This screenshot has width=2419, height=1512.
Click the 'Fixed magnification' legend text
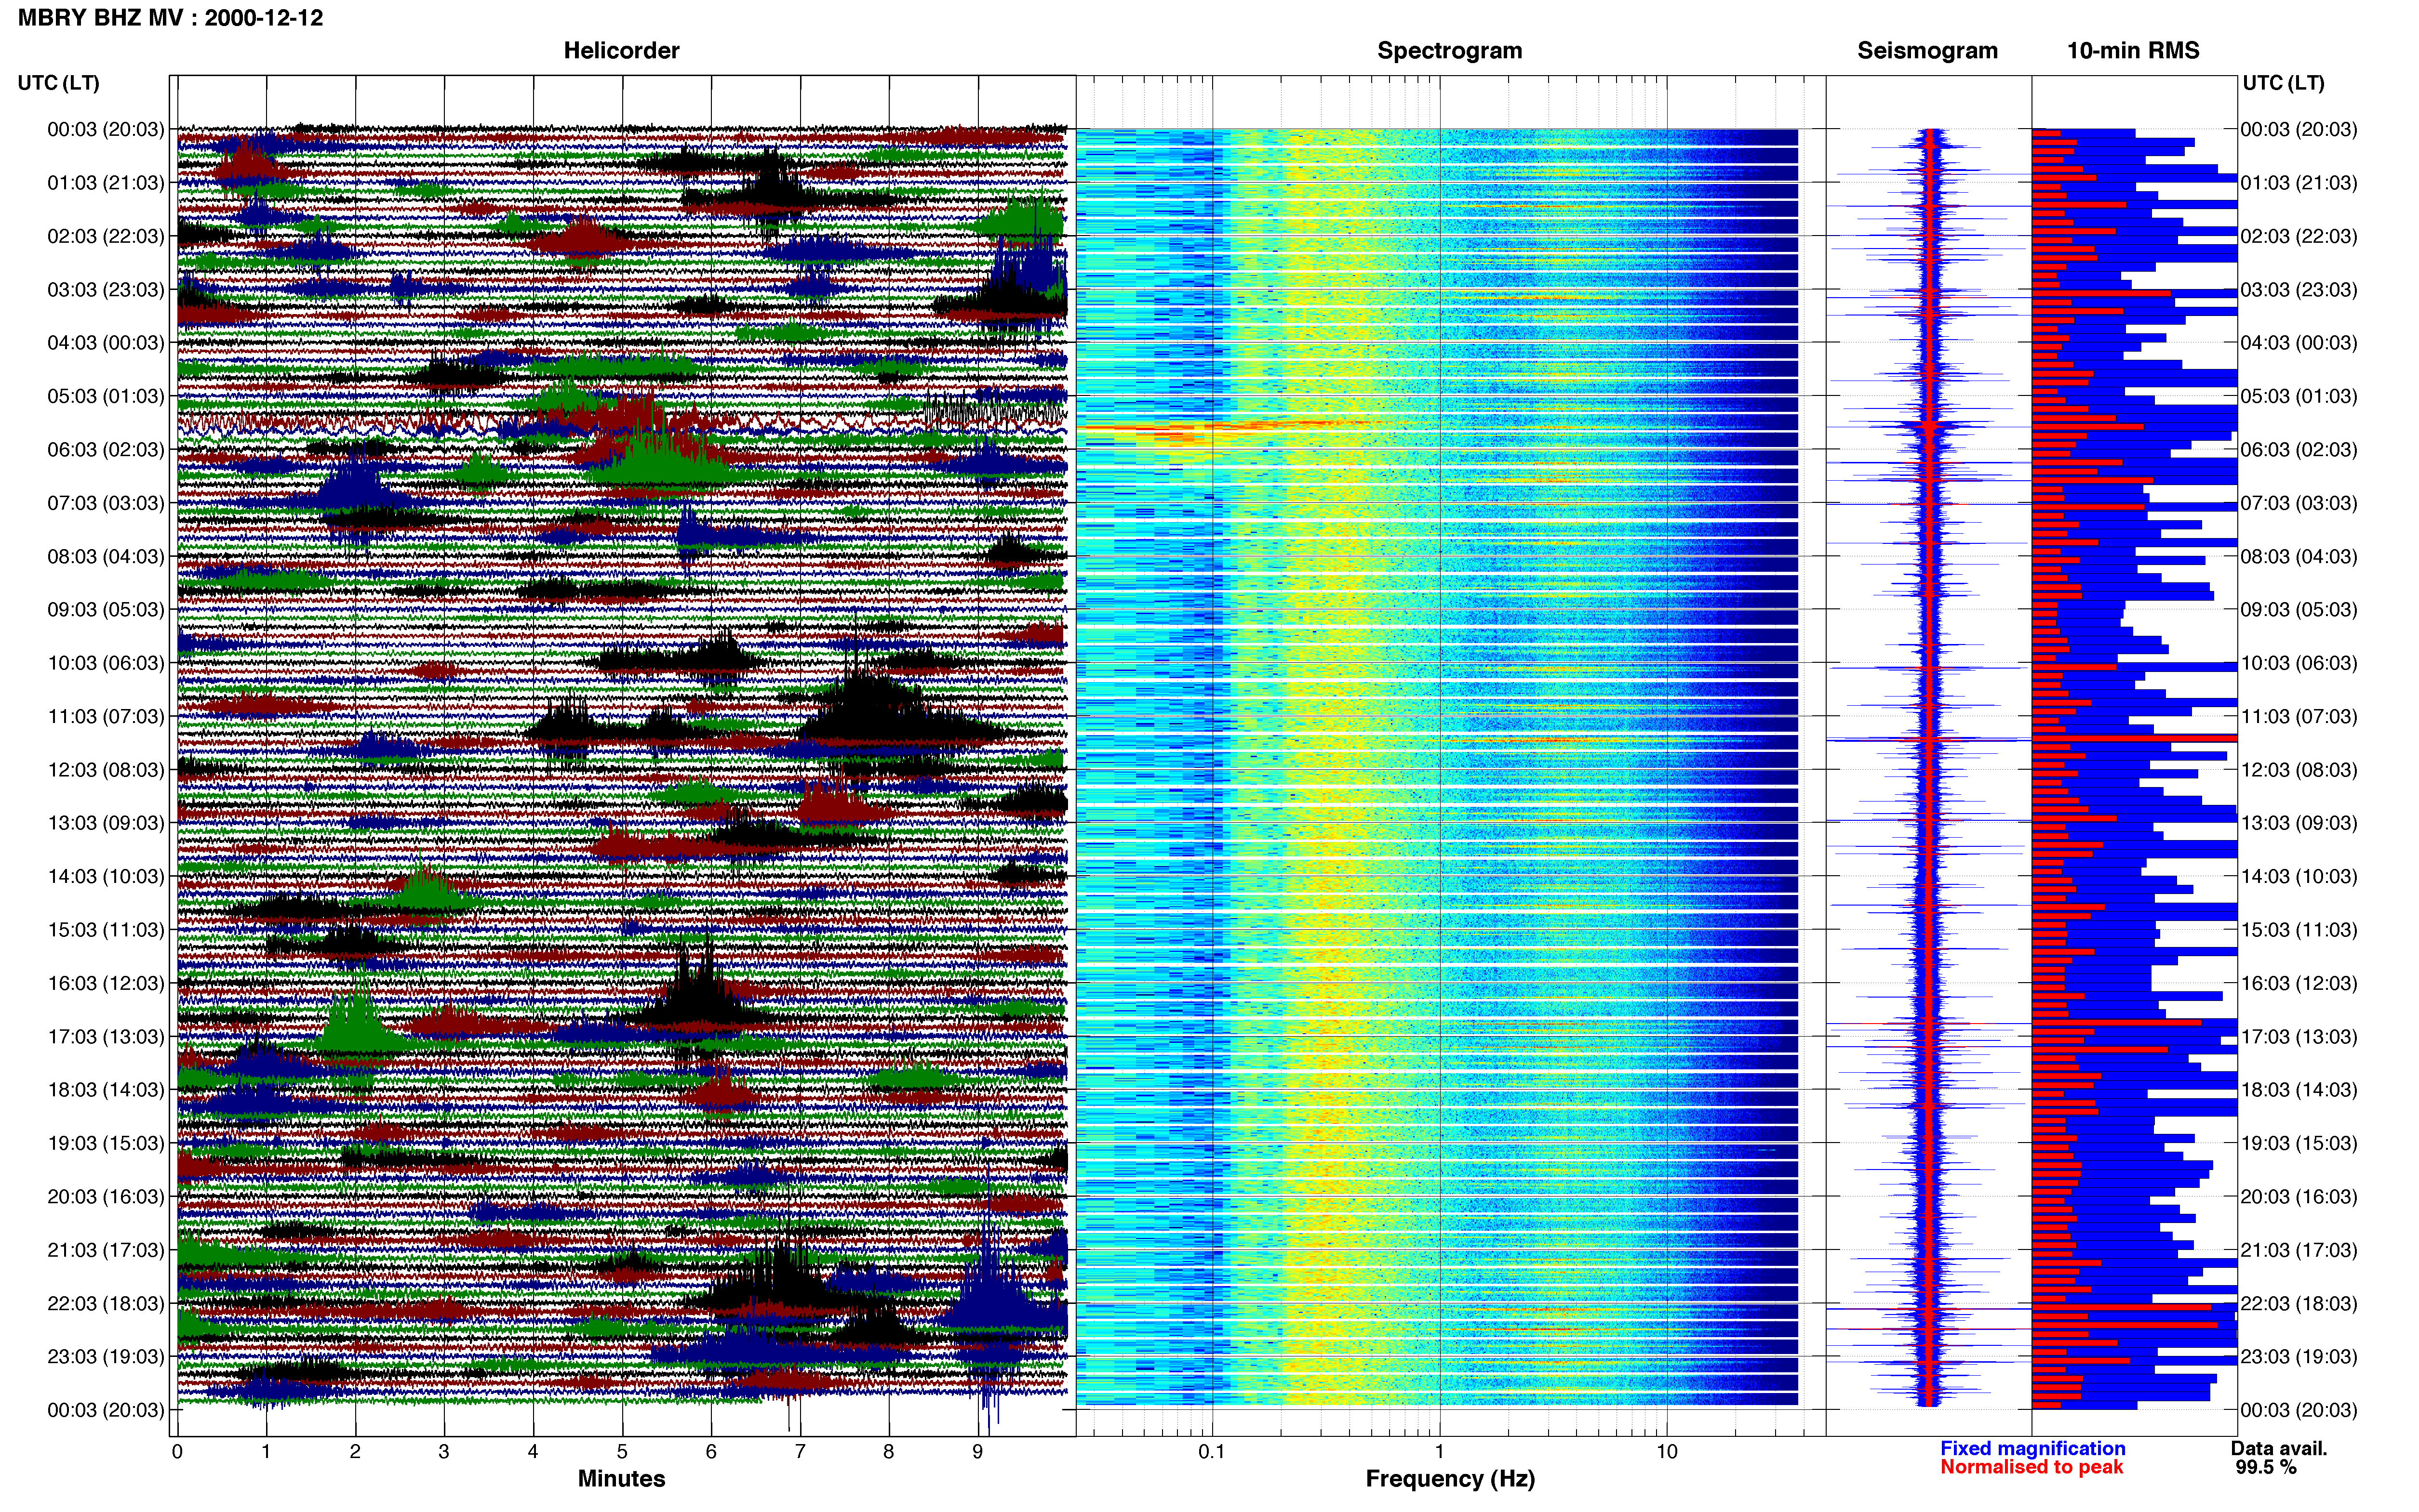[2033, 1448]
